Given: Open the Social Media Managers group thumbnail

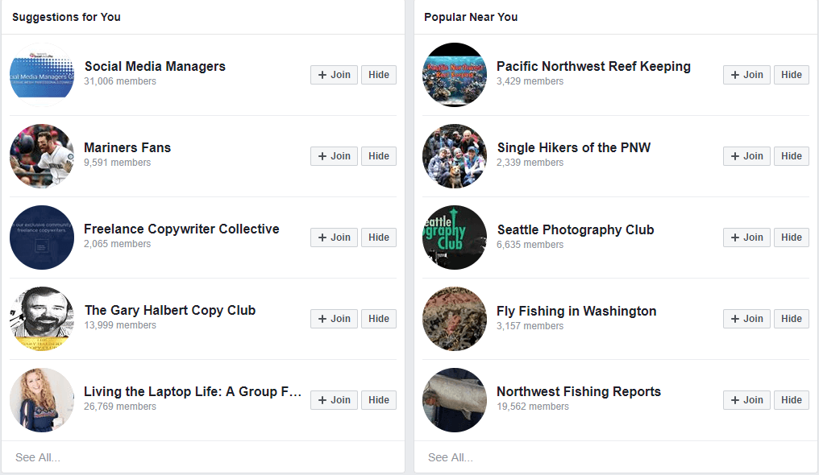Looking at the screenshot, I should [41, 75].
